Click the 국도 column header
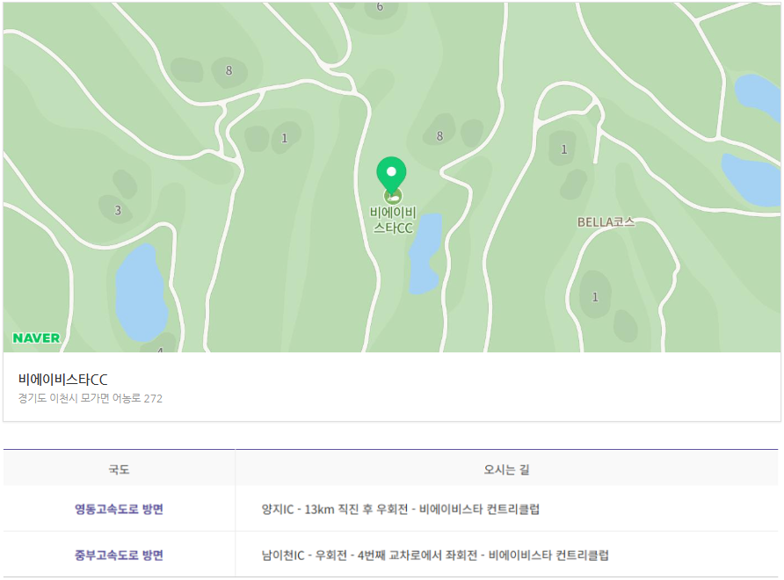Image resolution: width=784 pixels, height=580 pixels. [x=119, y=469]
